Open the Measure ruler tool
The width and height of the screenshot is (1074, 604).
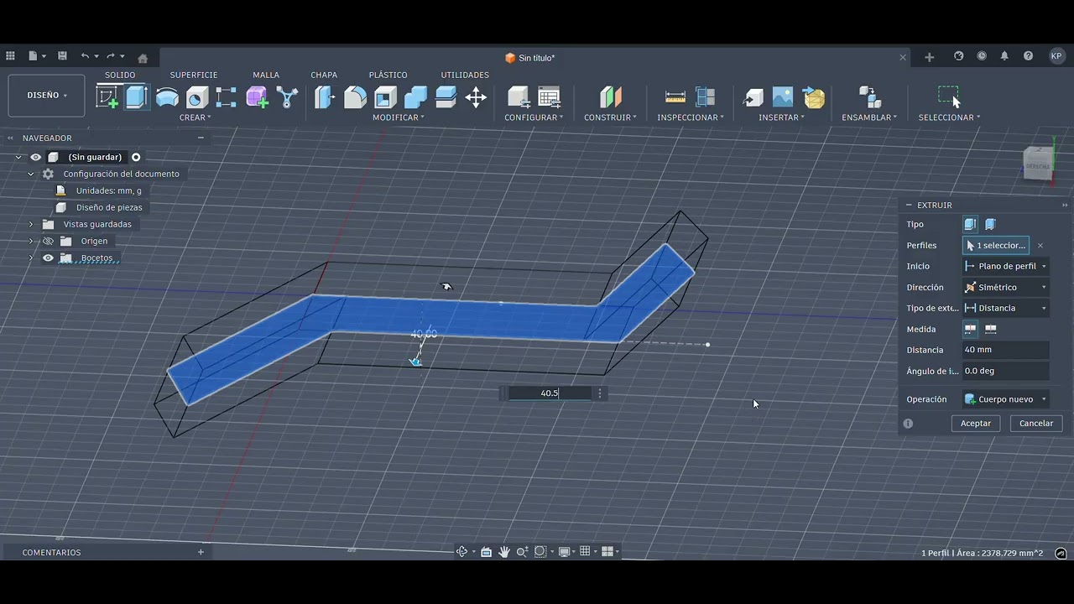675,97
